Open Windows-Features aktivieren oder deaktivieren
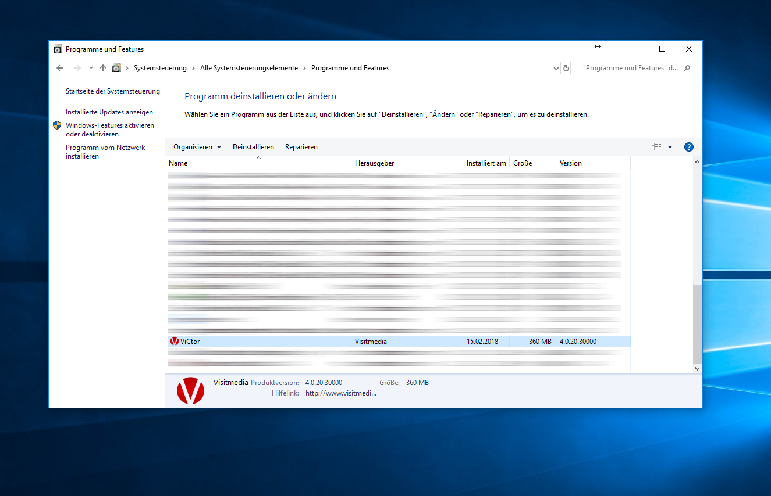The width and height of the screenshot is (771, 496). pos(109,130)
